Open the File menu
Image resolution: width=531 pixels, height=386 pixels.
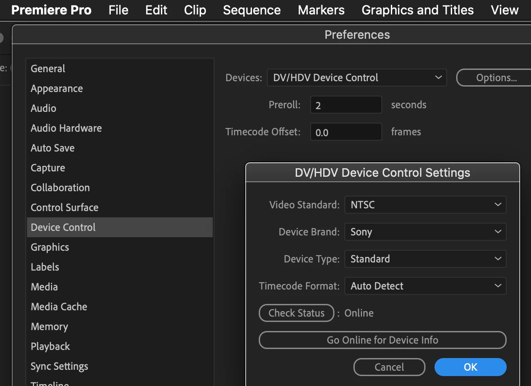point(118,10)
